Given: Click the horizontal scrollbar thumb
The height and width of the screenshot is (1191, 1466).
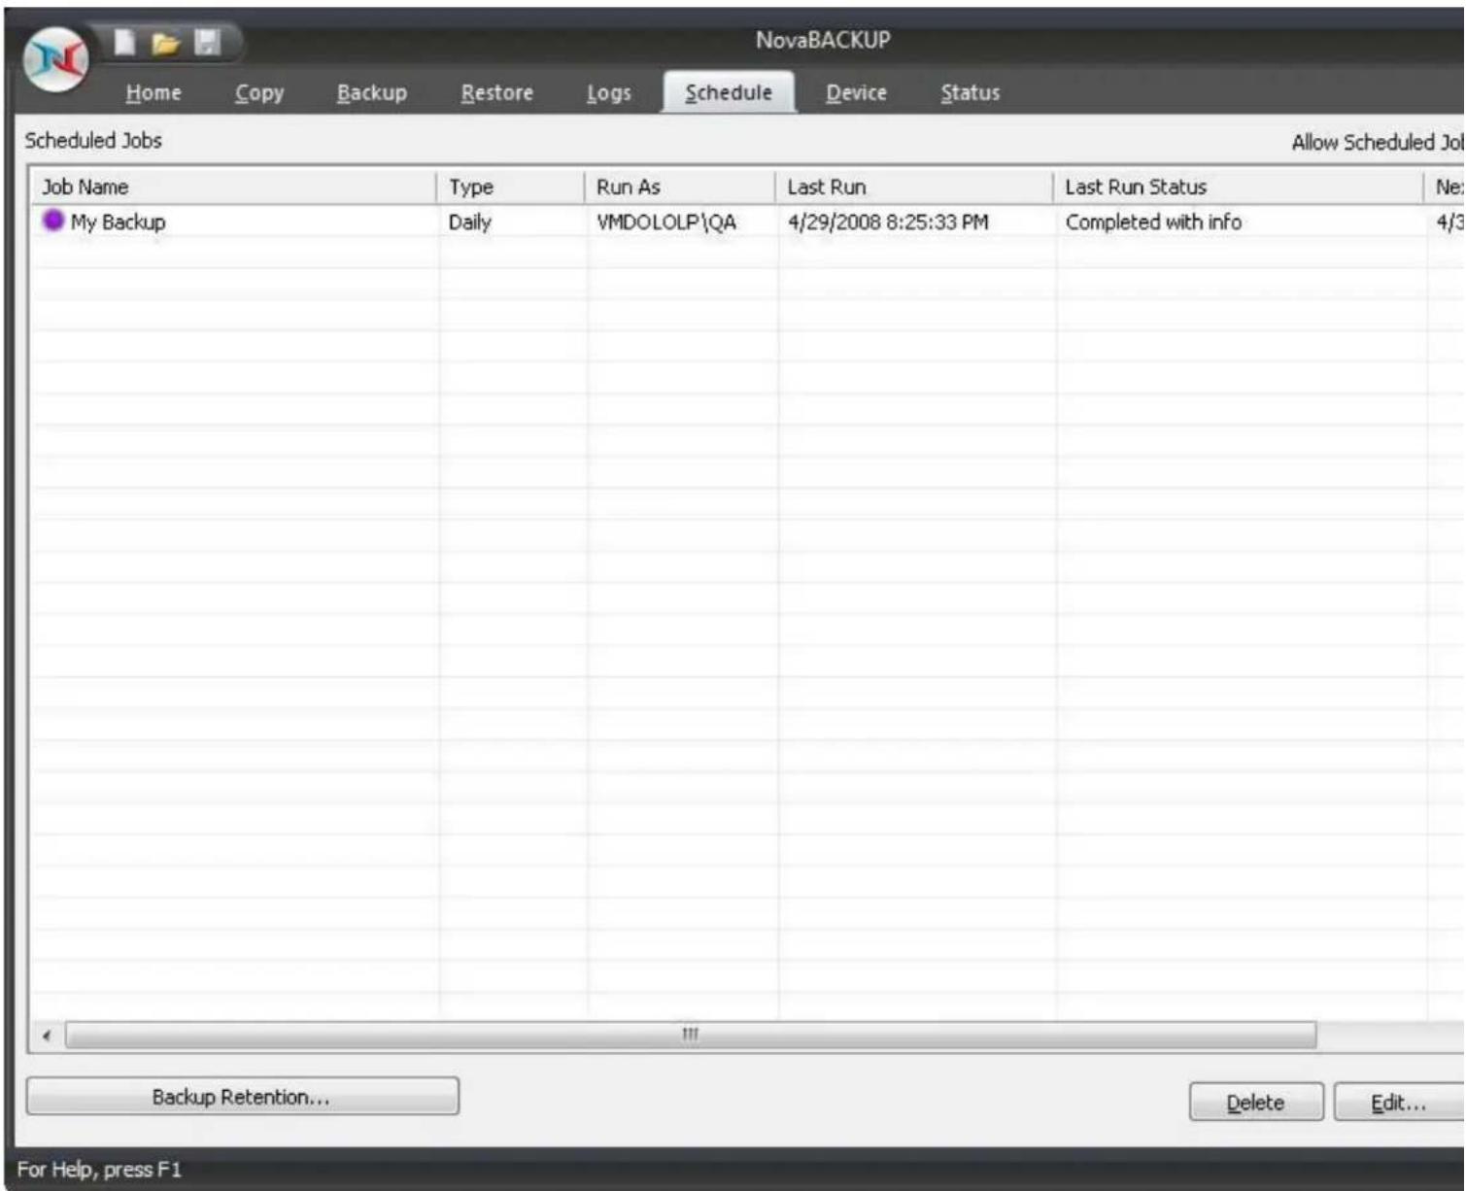Looking at the screenshot, I should (691, 1036).
